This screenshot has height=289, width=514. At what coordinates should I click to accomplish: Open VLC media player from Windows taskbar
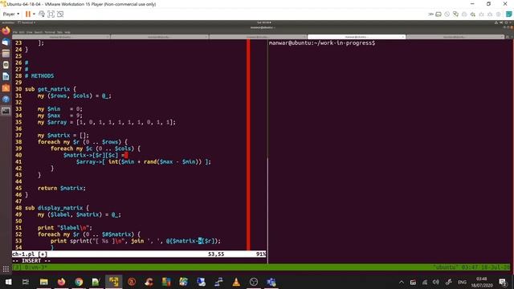click(x=236, y=282)
